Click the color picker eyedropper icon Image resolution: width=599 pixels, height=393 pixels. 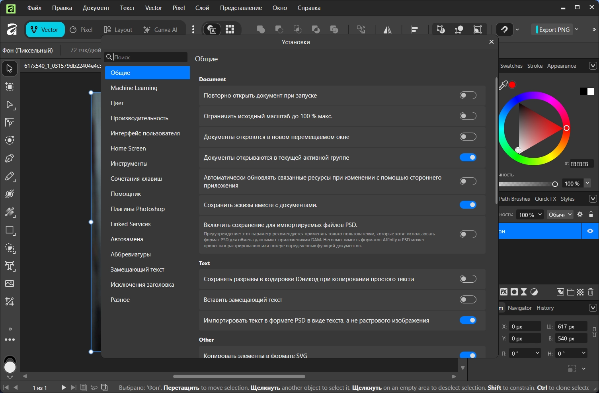503,85
